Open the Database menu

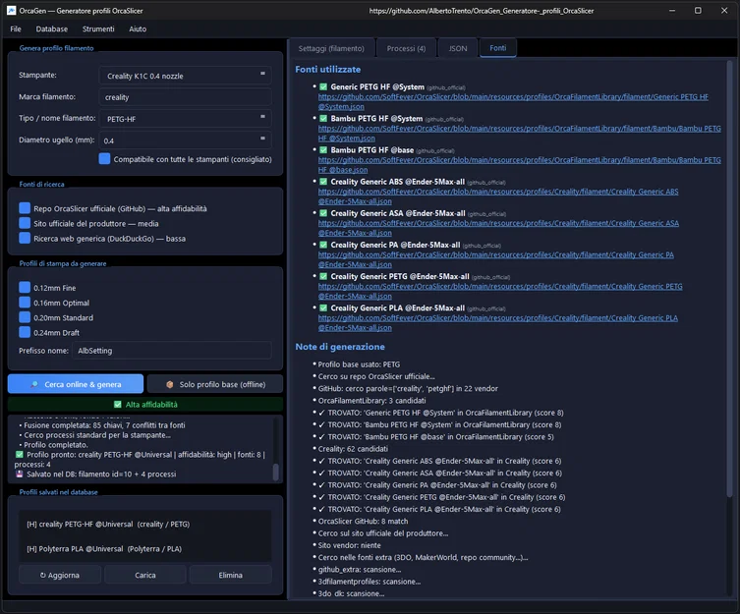[52, 28]
